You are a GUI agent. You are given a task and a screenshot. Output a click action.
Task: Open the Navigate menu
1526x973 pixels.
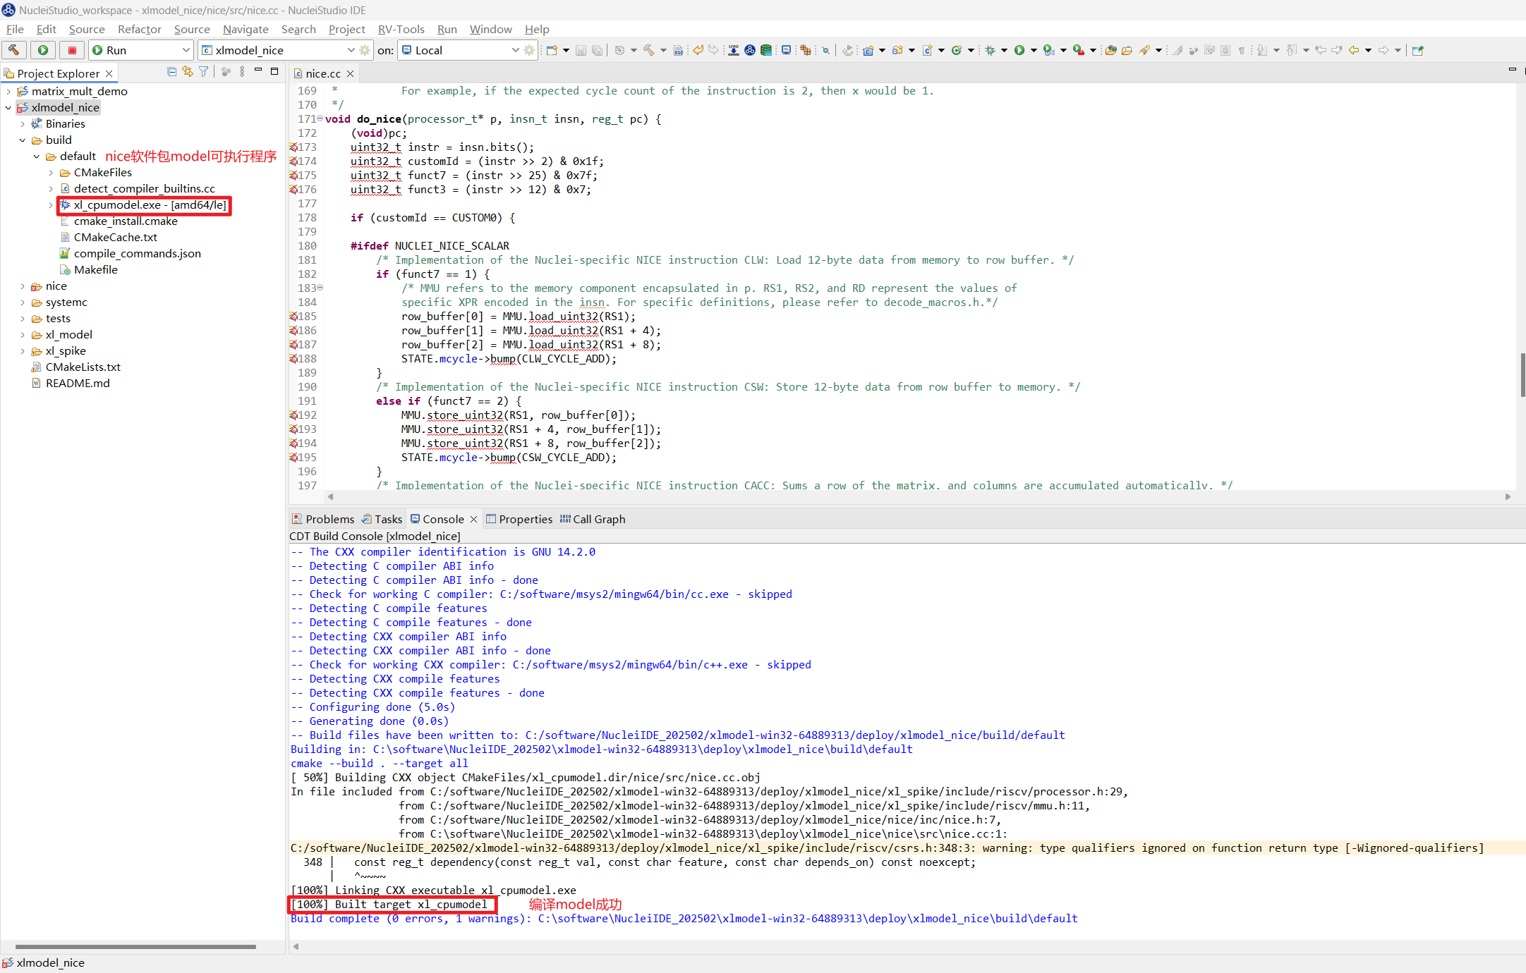[x=246, y=29]
